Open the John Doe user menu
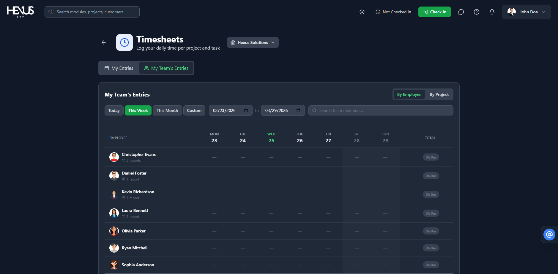The image size is (558, 274). (527, 12)
